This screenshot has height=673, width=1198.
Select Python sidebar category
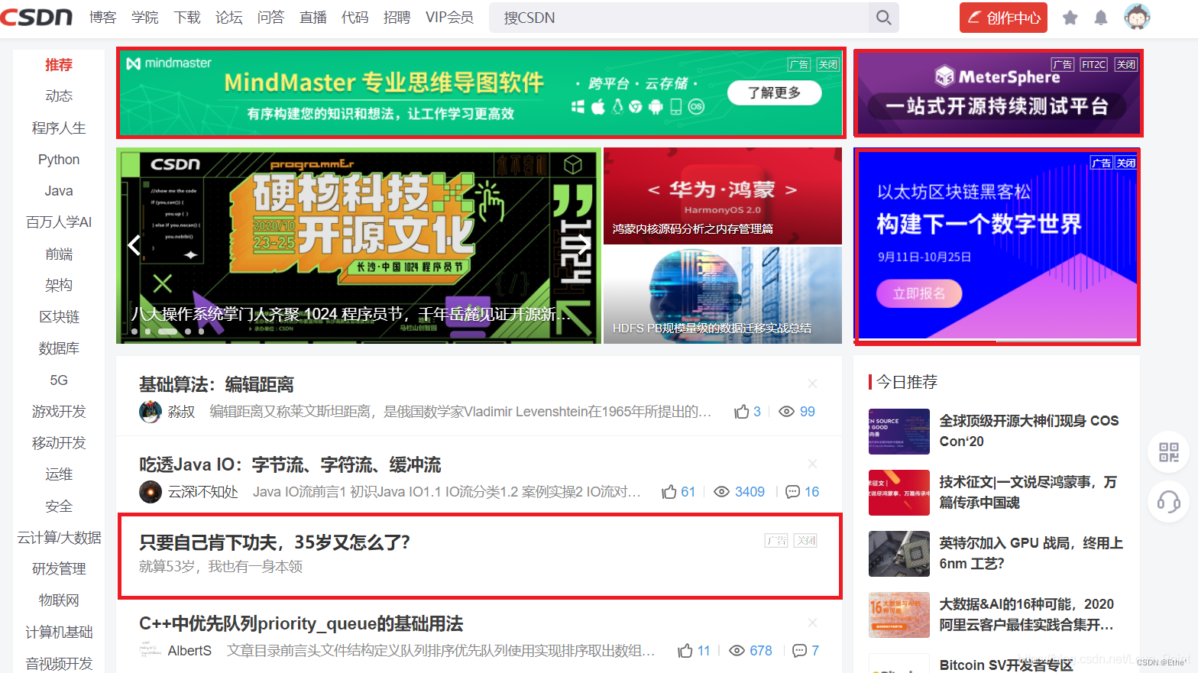(x=59, y=160)
